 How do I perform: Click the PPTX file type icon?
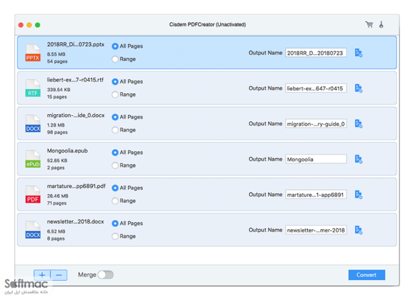coord(33,53)
